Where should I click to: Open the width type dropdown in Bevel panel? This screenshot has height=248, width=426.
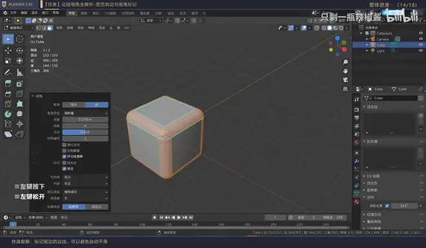[x=85, y=113]
